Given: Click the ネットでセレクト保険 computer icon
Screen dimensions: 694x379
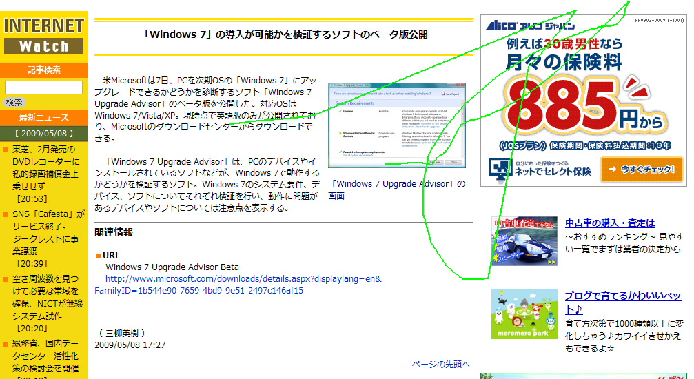Looking at the screenshot, I should (x=500, y=170).
